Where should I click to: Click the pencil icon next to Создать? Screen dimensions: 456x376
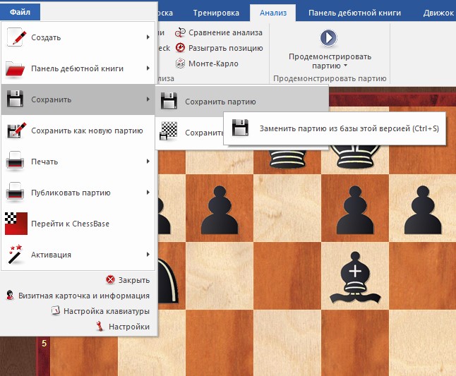(16, 37)
